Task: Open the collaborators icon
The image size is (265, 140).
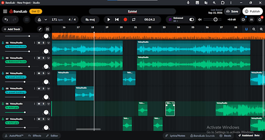Action: (251, 19)
